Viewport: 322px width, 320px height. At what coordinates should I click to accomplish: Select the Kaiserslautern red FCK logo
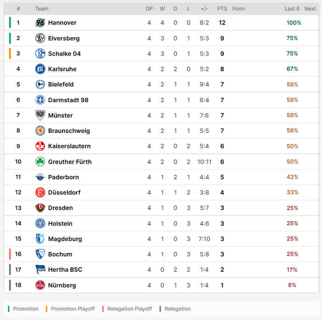coord(40,146)
